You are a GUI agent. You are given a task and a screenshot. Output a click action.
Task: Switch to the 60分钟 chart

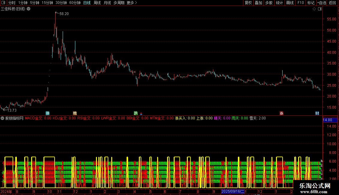pos(75,3)
